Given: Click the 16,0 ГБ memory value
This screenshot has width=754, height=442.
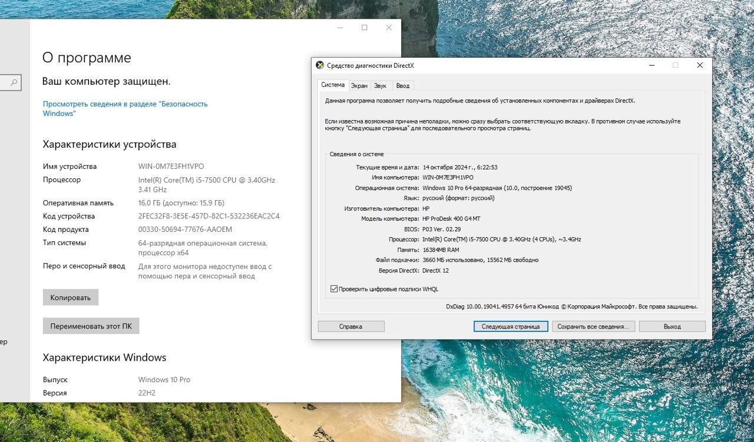Looking at the screenshot, I should 181,203.
